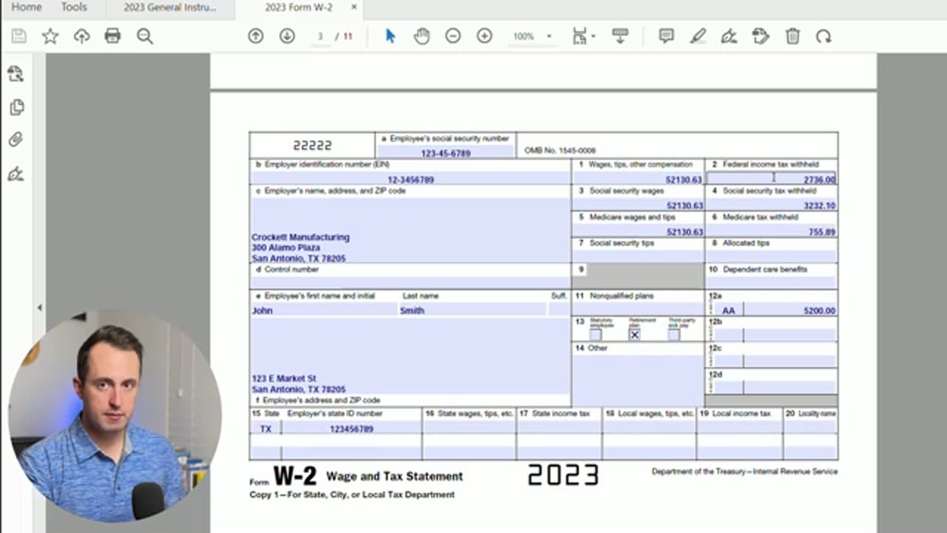The height and width of the screenshot is (533, 947).
Task: Open the Tools tab
Action: pyautogui.click(x=74, y=7)
